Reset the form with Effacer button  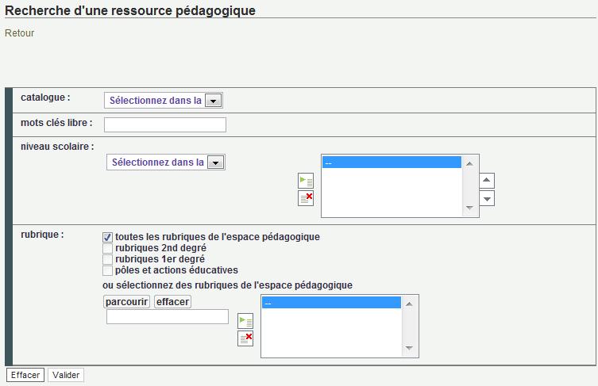(x=25, y=375)
